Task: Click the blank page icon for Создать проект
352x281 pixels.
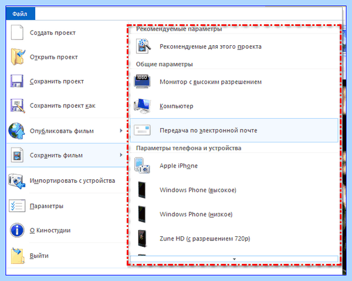Action: (17, 32)
